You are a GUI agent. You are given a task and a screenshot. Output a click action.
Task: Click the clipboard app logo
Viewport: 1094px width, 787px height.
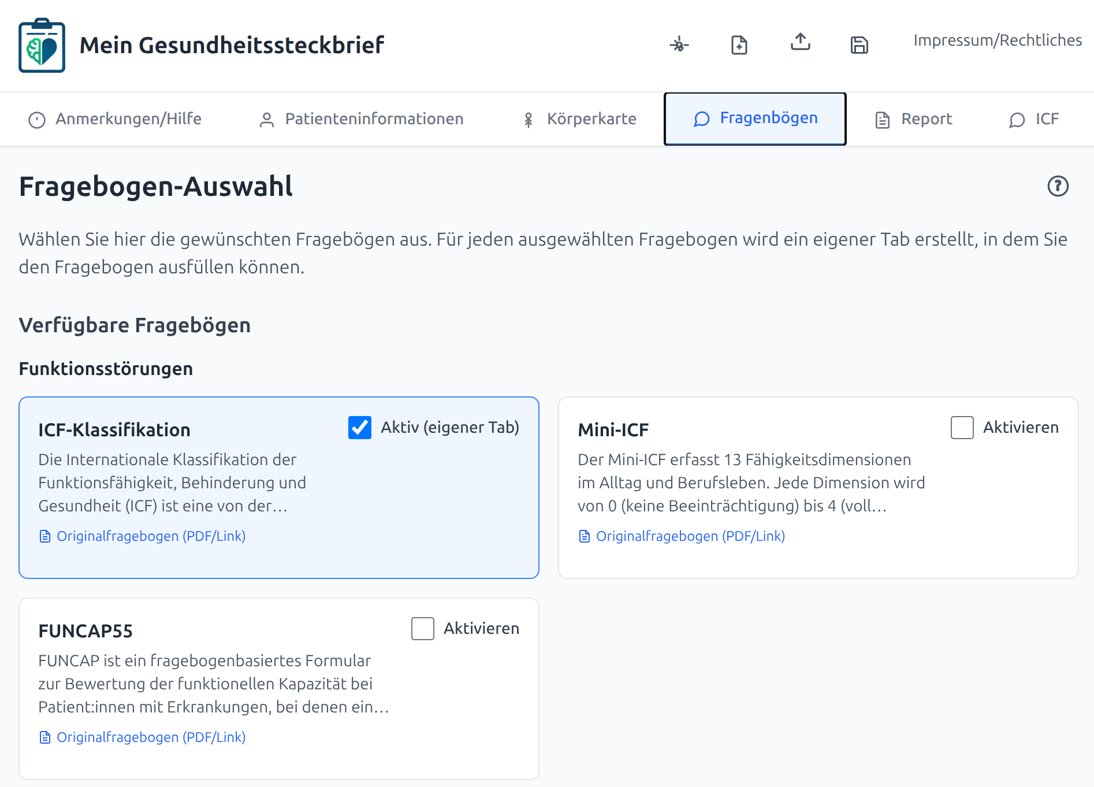42,45
